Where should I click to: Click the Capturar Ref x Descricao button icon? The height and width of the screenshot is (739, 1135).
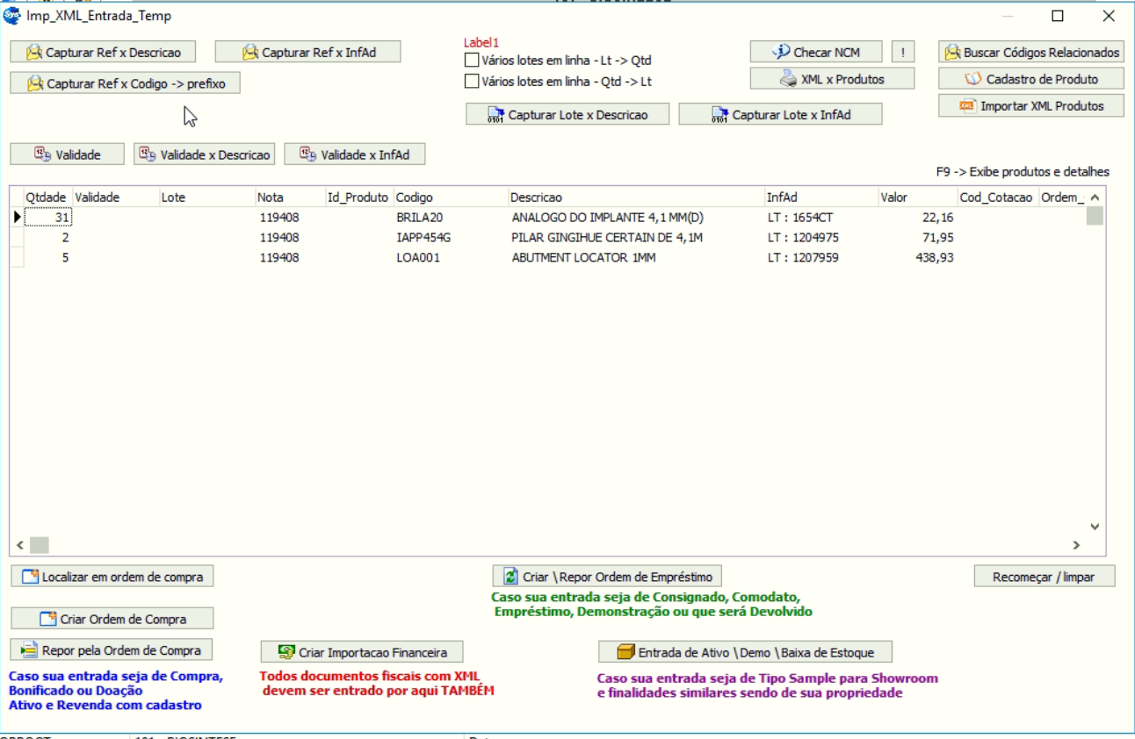click(x=34, y=53)
